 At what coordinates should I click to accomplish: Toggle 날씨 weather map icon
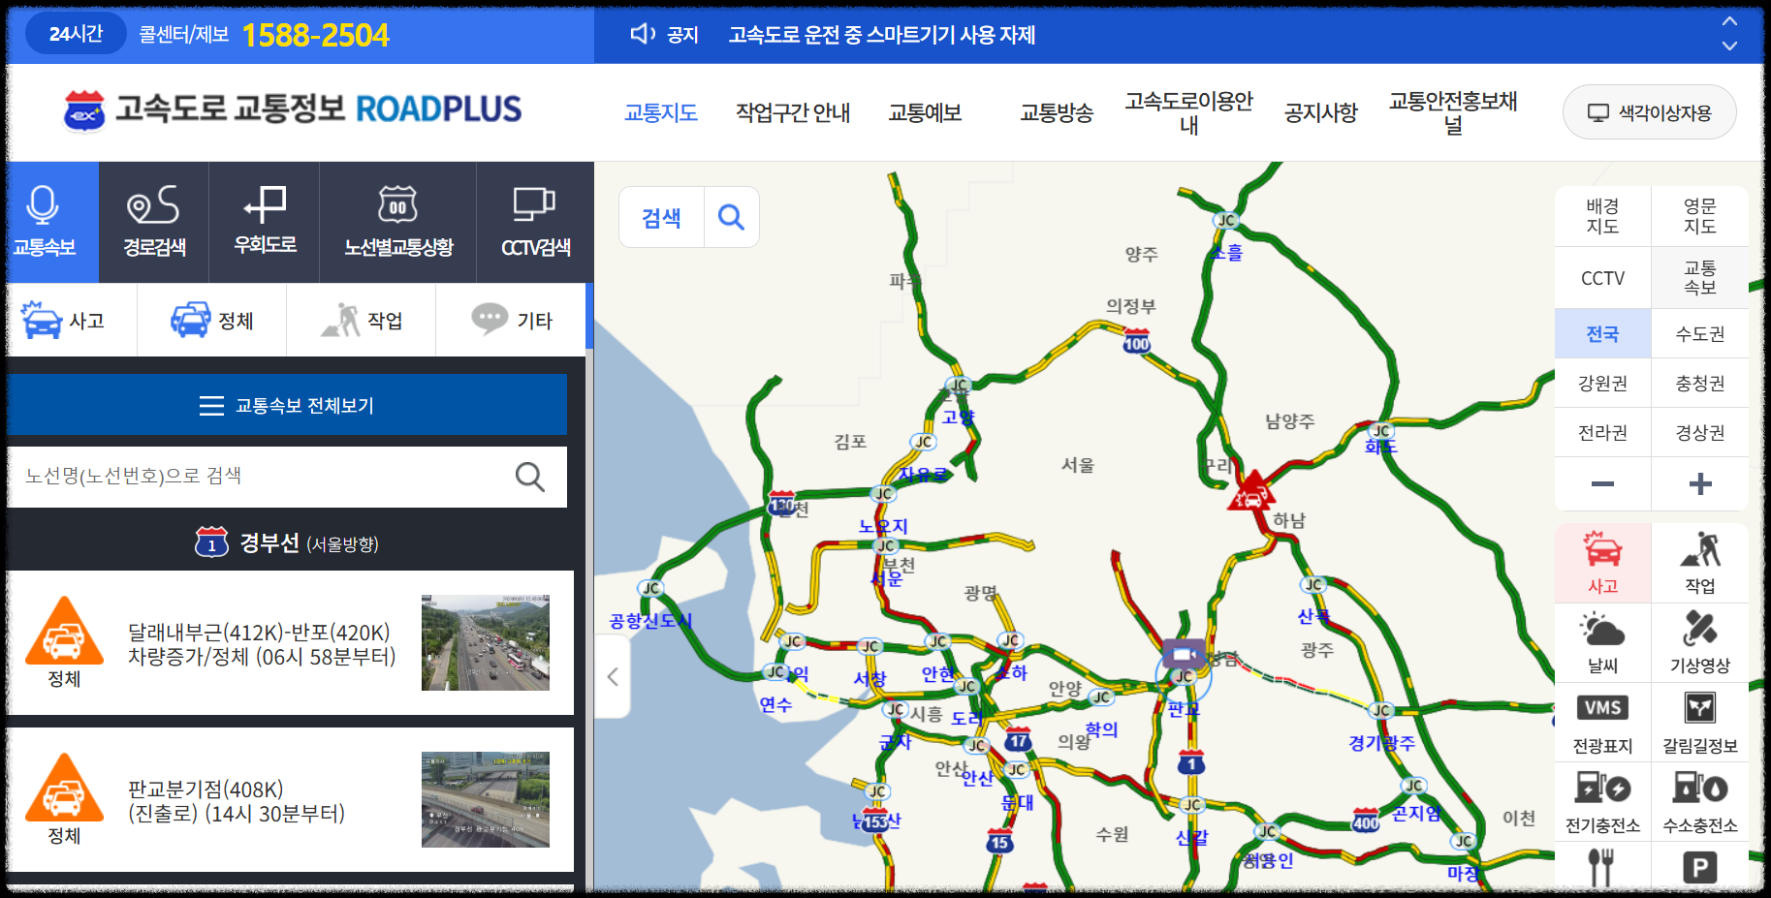coord(1602,642)
